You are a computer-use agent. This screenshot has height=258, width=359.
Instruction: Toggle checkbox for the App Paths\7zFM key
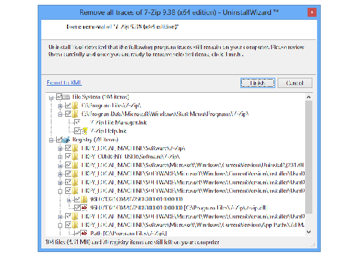pos(68,224)
